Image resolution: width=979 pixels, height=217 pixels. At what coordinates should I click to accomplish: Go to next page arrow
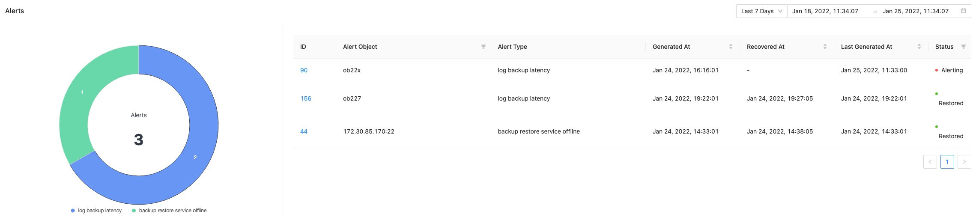pos(964,162)
